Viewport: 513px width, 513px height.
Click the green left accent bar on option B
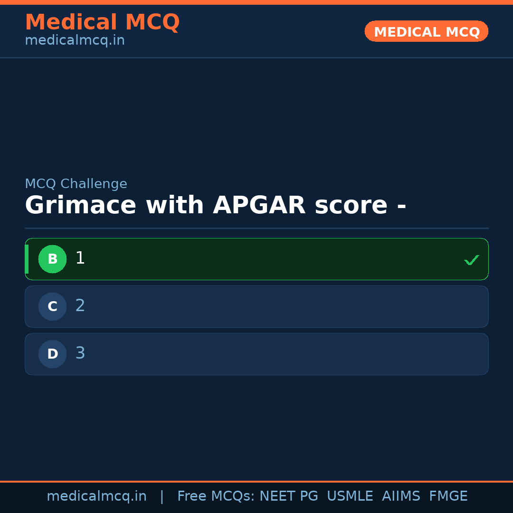tap(26, 259)
